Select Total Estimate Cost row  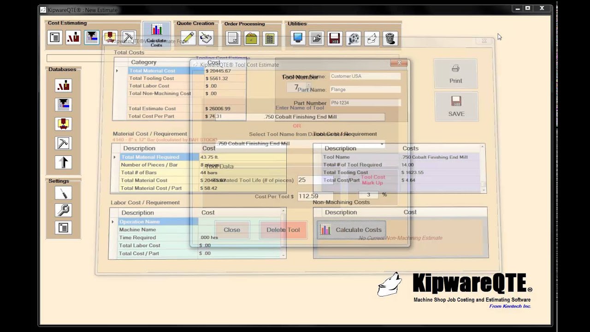pyautogui.click(x=180, y=109)
